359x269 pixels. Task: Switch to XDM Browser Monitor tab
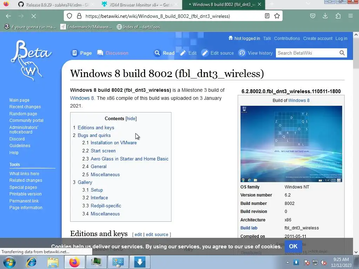click(x=140, y=4)
